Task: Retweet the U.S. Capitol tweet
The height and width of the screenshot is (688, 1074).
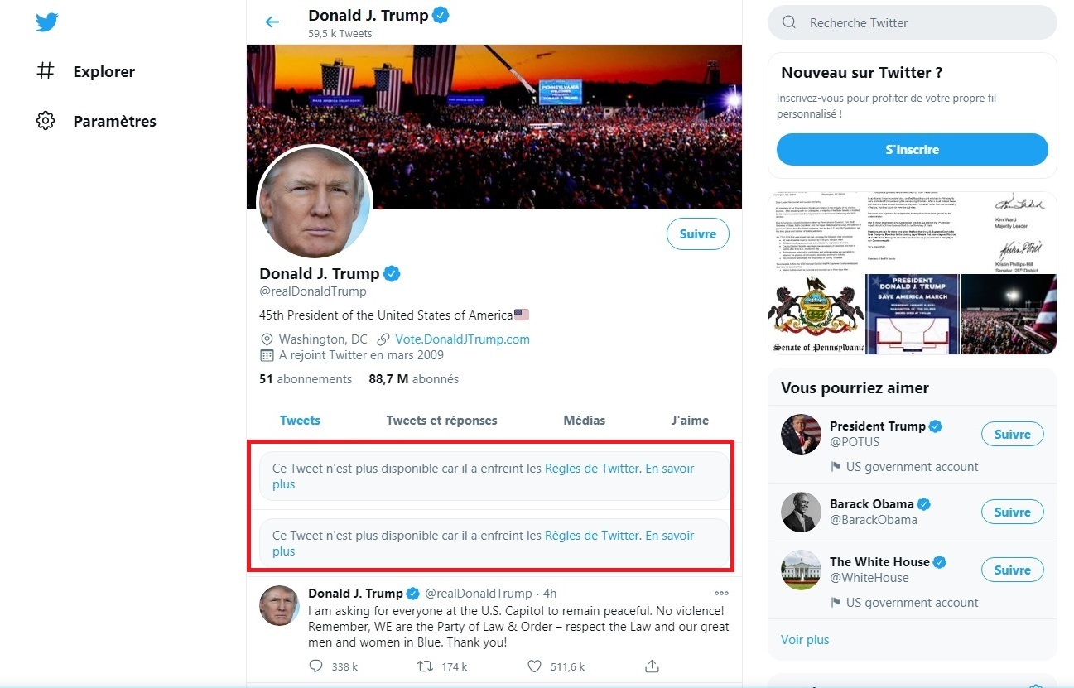Action: click(x=425, y=666)
